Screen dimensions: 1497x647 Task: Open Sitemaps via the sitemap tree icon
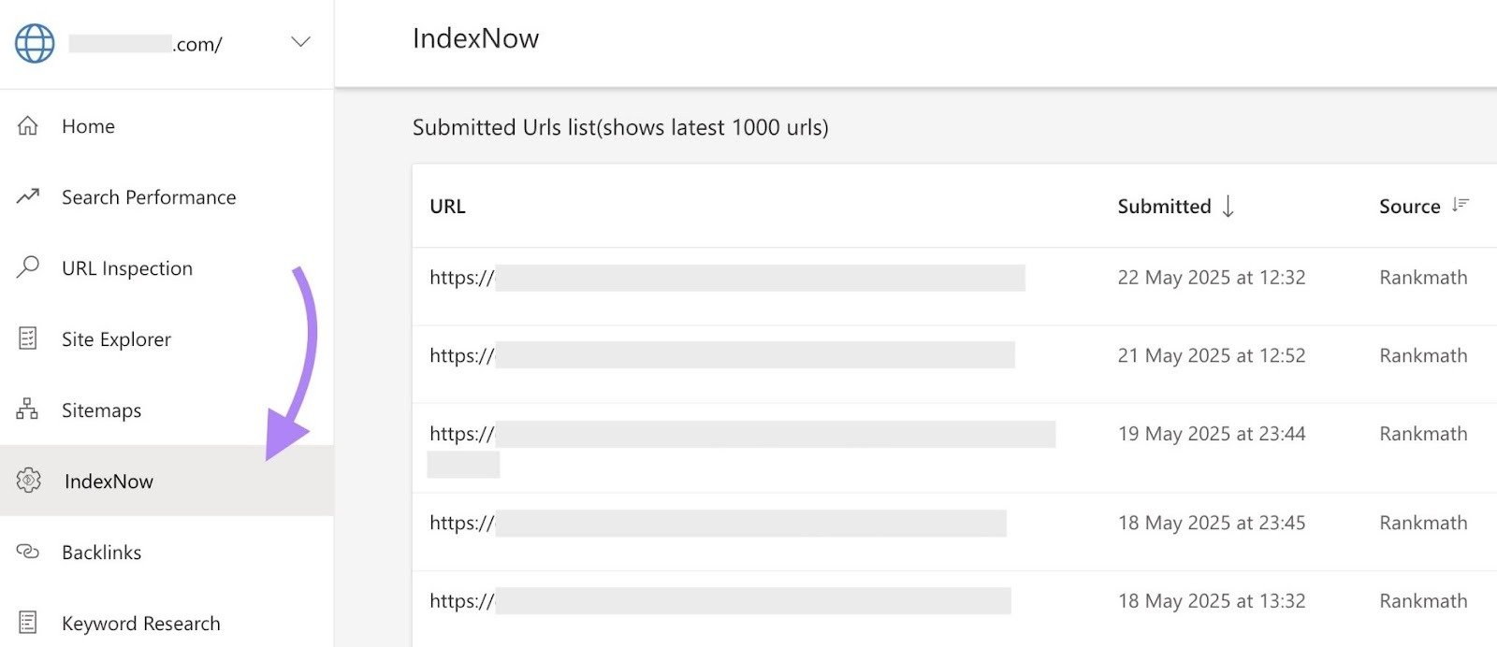click(x=26, y=410)
